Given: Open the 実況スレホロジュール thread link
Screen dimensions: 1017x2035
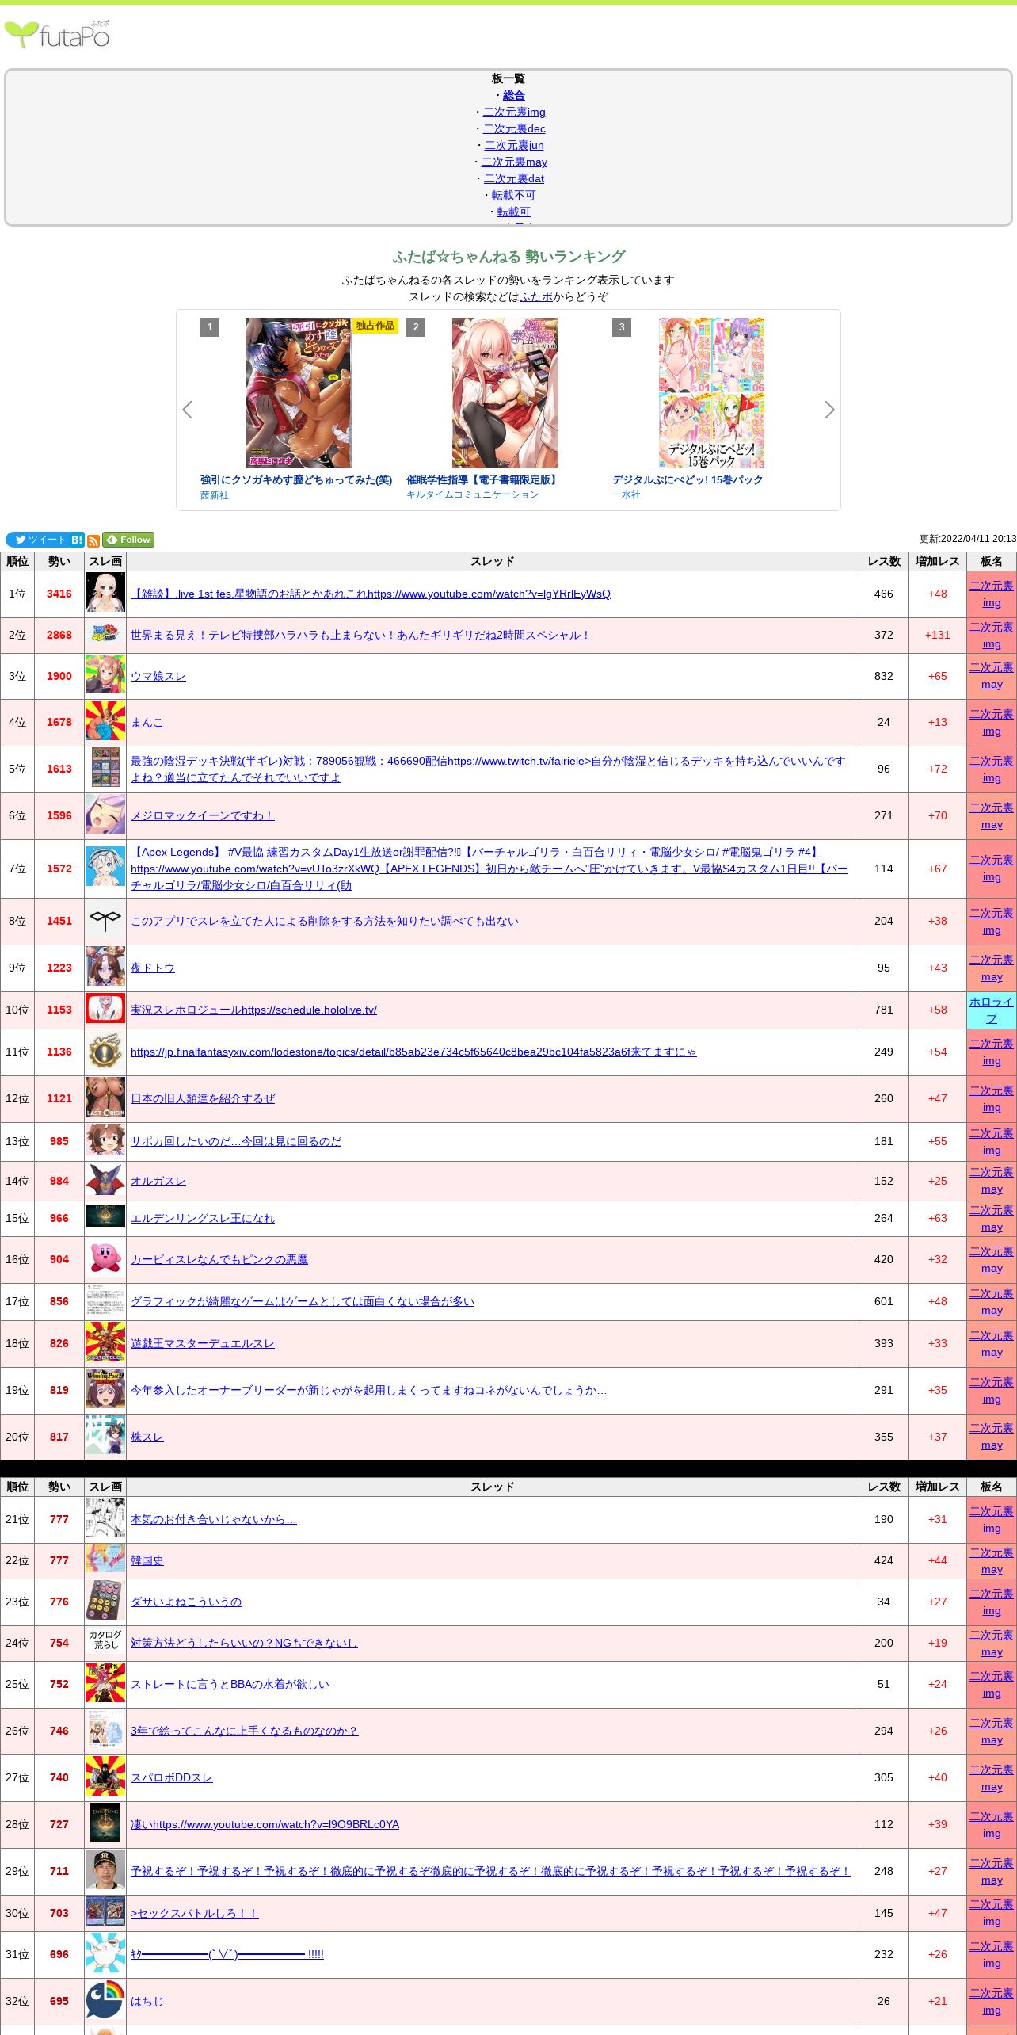Looking at the screenshot, I should pos(253,1010).
